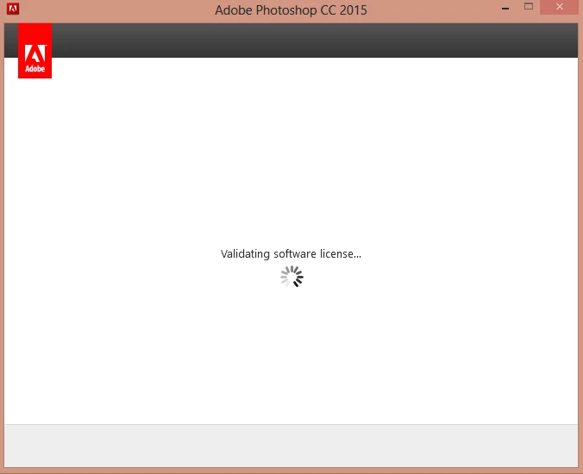Maximize the Photoshop installer window
Viewport: 583px width, 474px height.
click(529, 6)
